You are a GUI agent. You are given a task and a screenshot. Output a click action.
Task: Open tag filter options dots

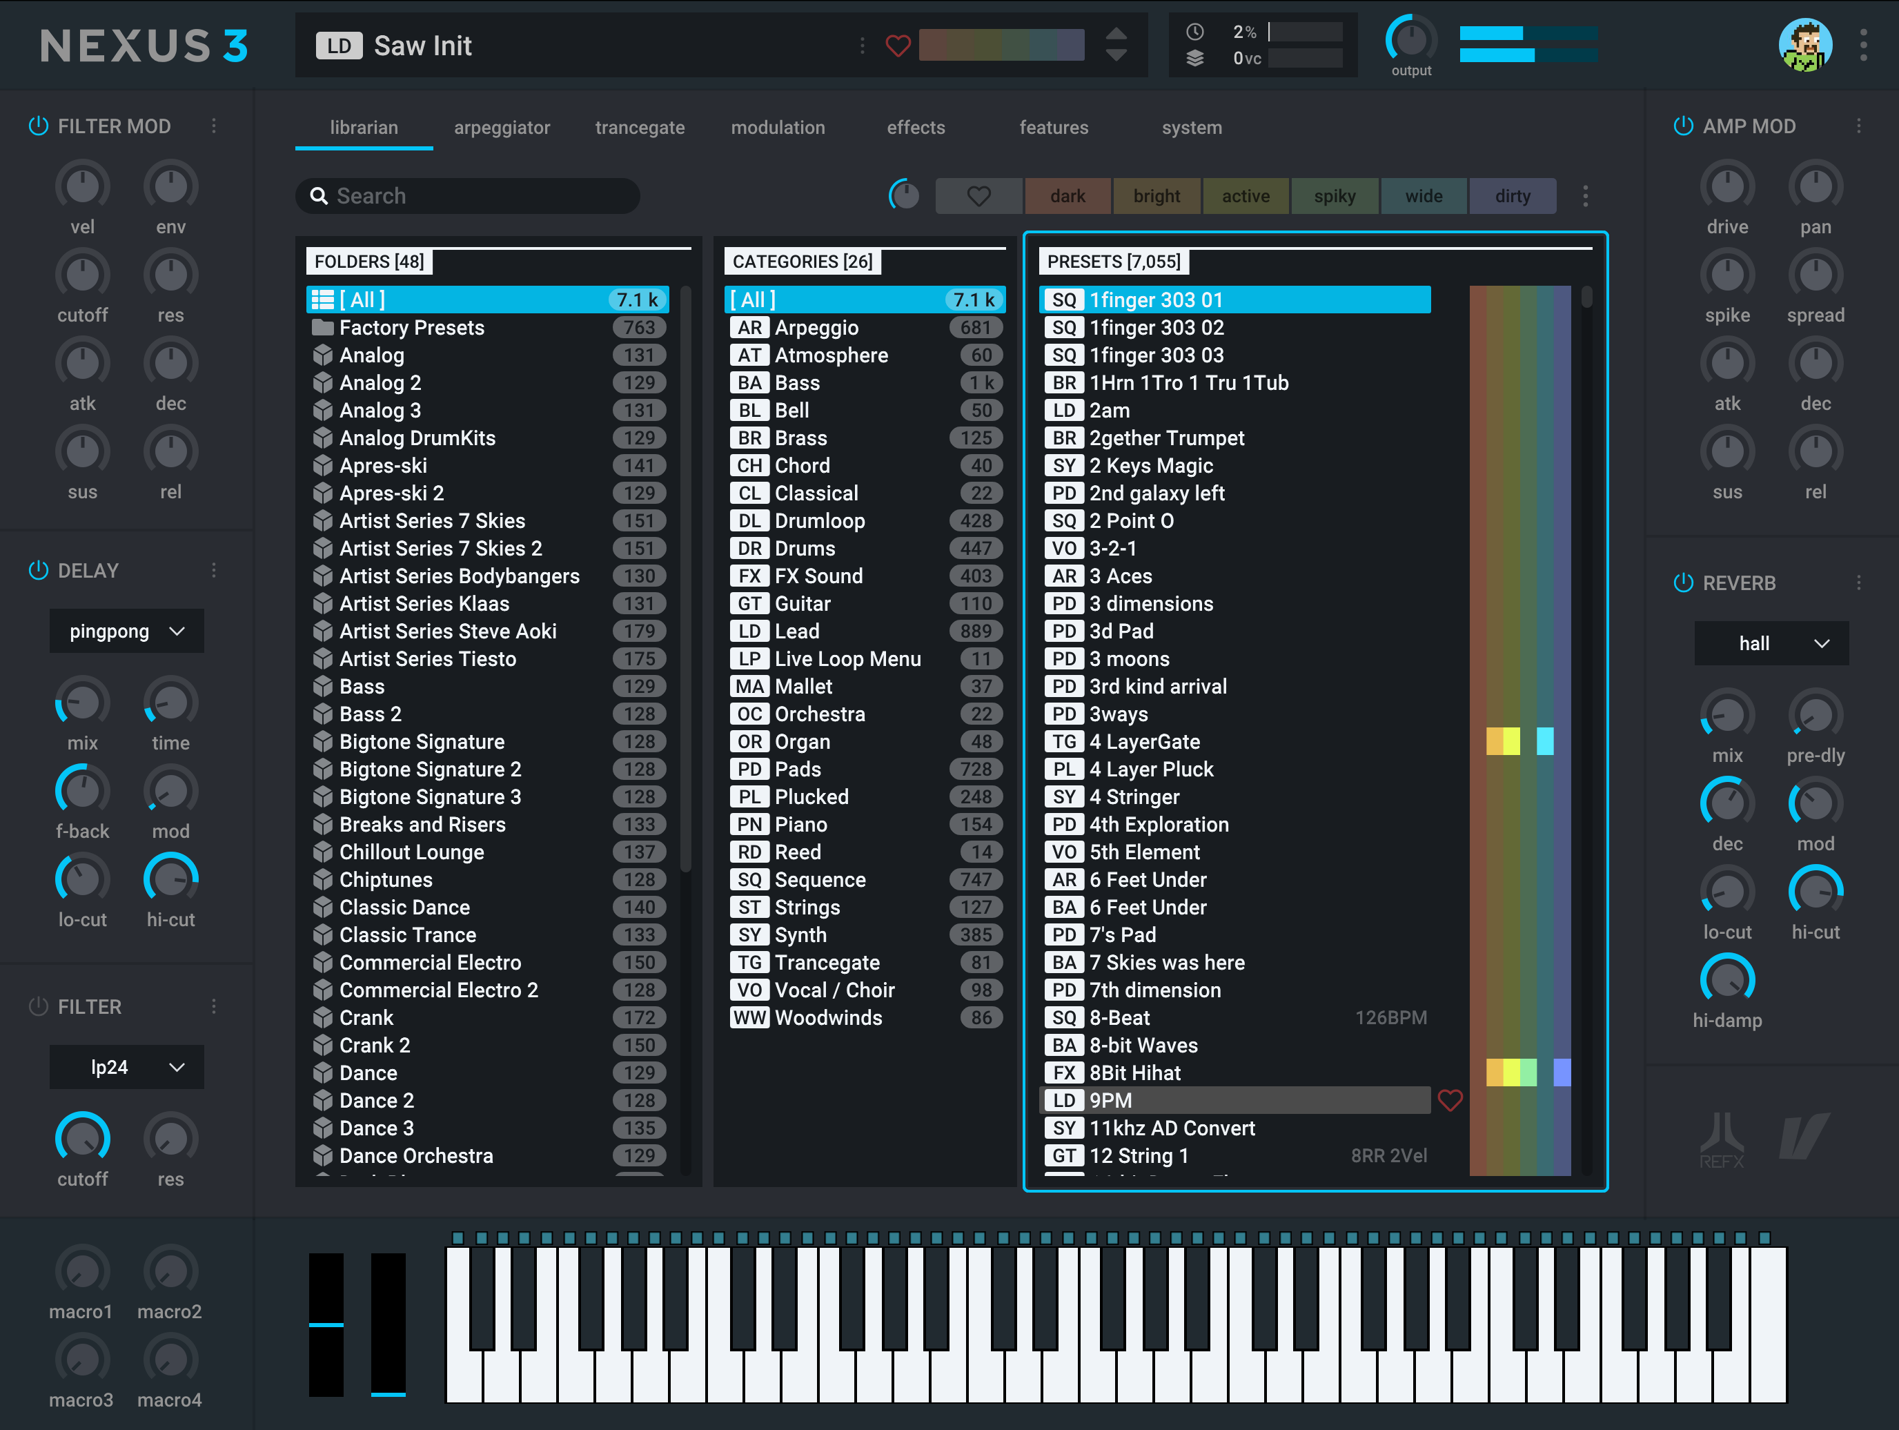1585,196
